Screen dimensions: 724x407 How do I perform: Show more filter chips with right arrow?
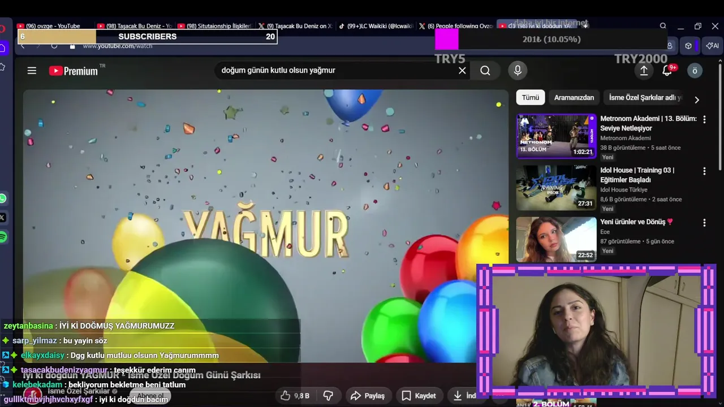[x=697, y=99]
